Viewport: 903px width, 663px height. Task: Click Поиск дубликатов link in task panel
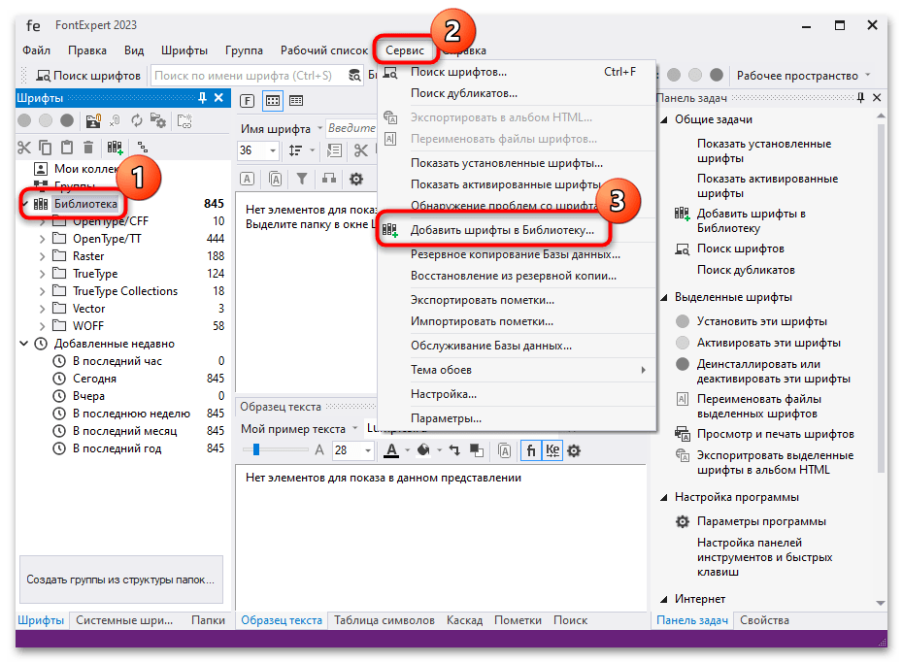click(x=746, y=270)
